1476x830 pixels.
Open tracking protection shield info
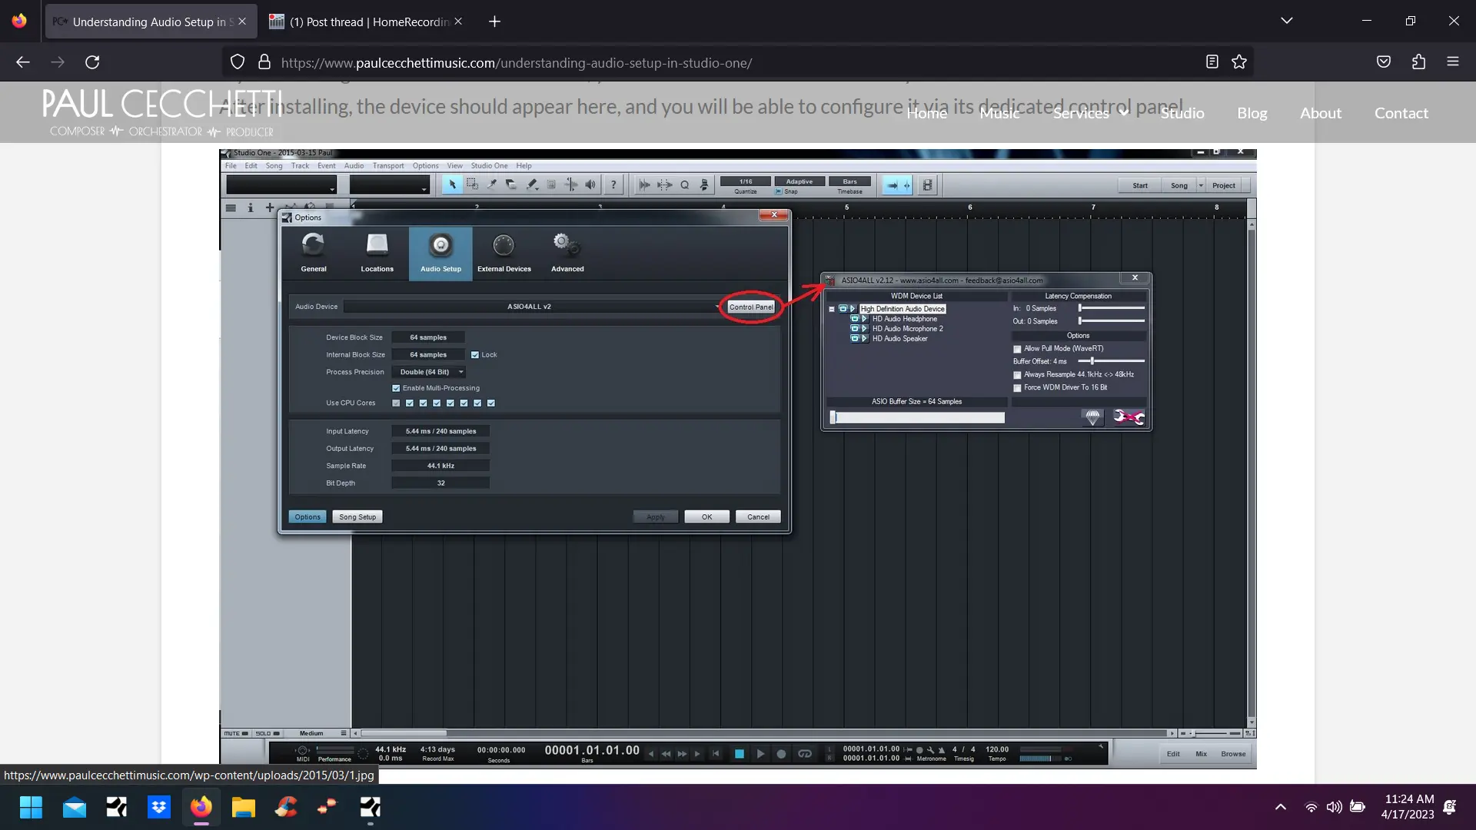238,62
